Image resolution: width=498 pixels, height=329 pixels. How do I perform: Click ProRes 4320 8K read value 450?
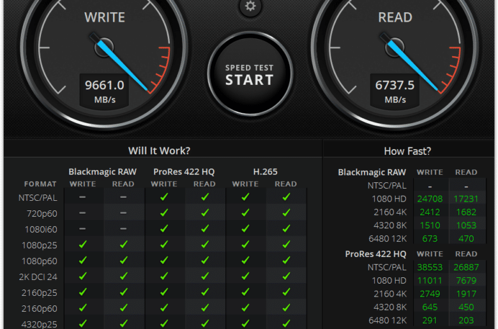click(466, 307)
